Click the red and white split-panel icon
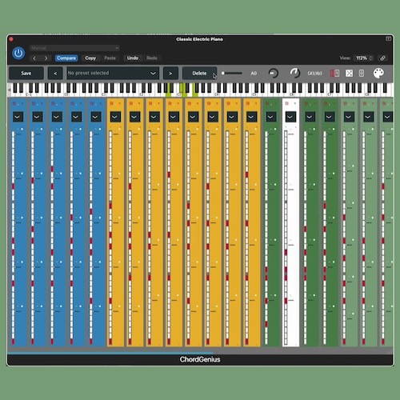Screen dimensions: 400x400 [x=334, y=73]
